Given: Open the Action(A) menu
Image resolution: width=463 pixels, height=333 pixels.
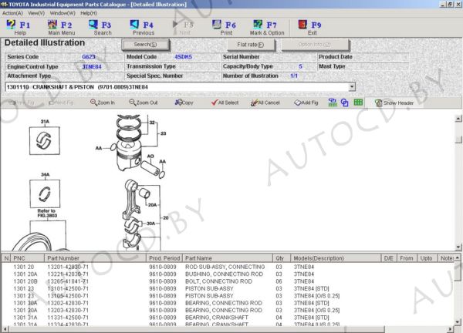Looking at the screenshot, I should click(12, 13).
